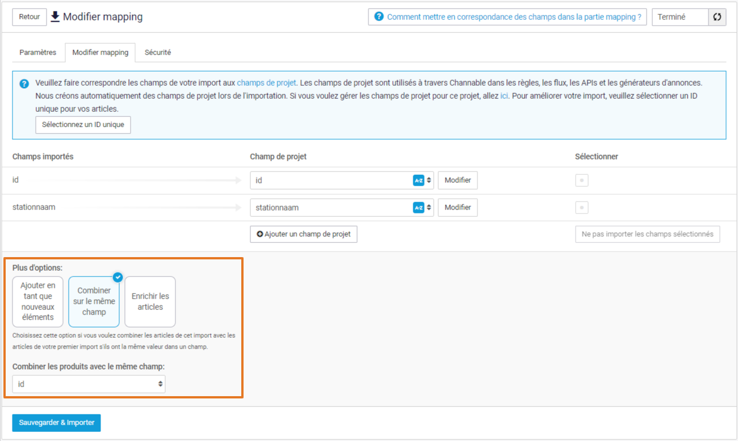
Task: Open the Sécurité tab
Action: coord(158,52)
